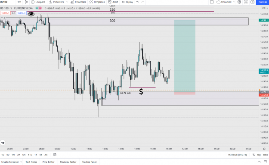Set the date range to 6M
The image size is (269, 165).
click(x=24, y=155)
